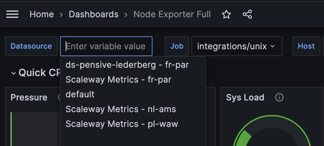Viewport: 324px width, 146px height.
Task: Open the Dashboards breadcrumb link
Action: click(x=93, y=14)
